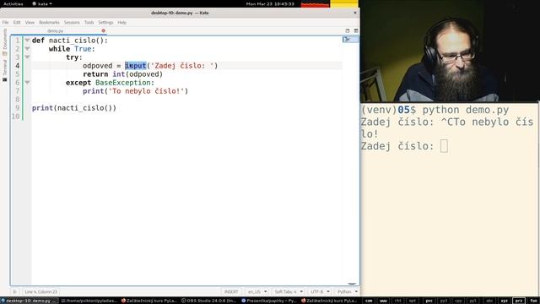The height and width of the screenshot is (304, 540).
Task: Open the Settings menu
Action: 105,23
